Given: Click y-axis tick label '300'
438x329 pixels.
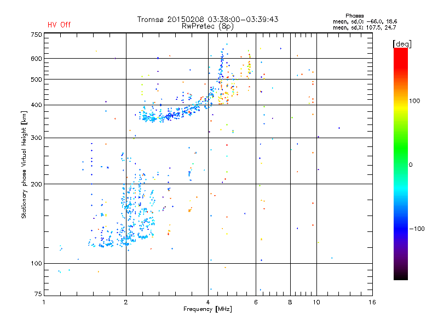Looking at the screenshot, I should [36, 138].
